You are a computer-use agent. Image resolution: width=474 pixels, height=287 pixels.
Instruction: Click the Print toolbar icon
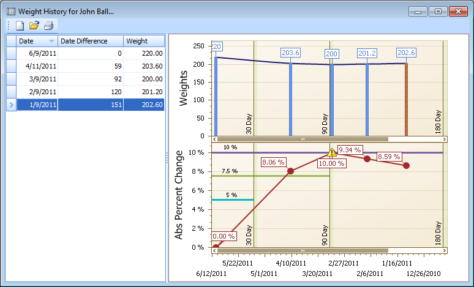48,26
